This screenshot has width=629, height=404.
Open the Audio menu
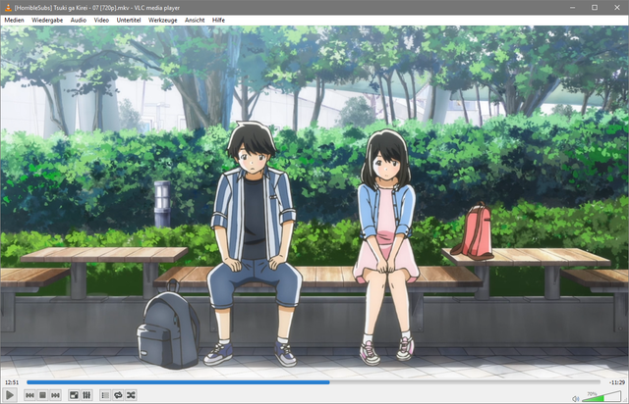pyautogui.click(x=79, y=20)
